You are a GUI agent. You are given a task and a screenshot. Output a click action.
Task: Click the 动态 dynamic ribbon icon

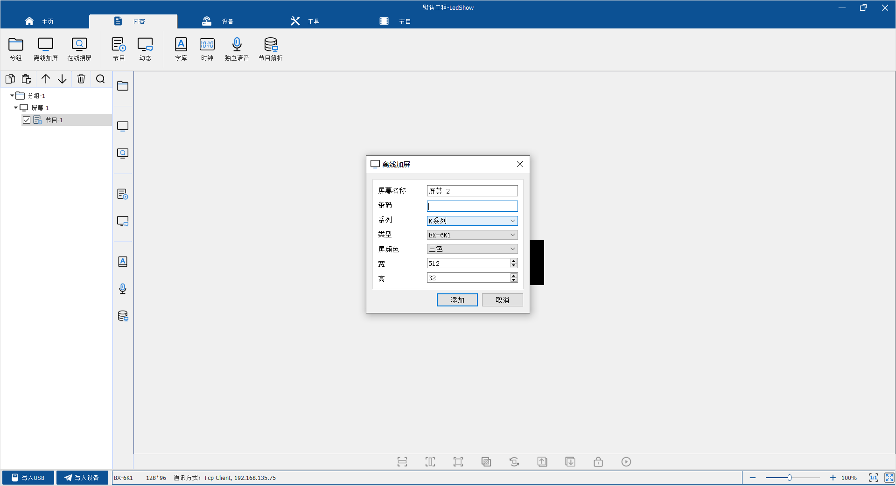[x=145, y=49]
